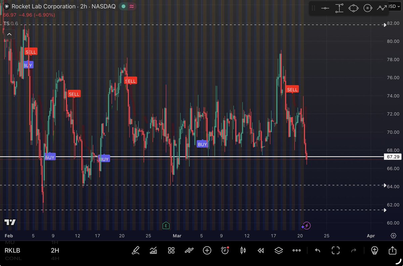403x266 pixels.
Task: Open the compare symbols icon
Action: coord(189,250)
